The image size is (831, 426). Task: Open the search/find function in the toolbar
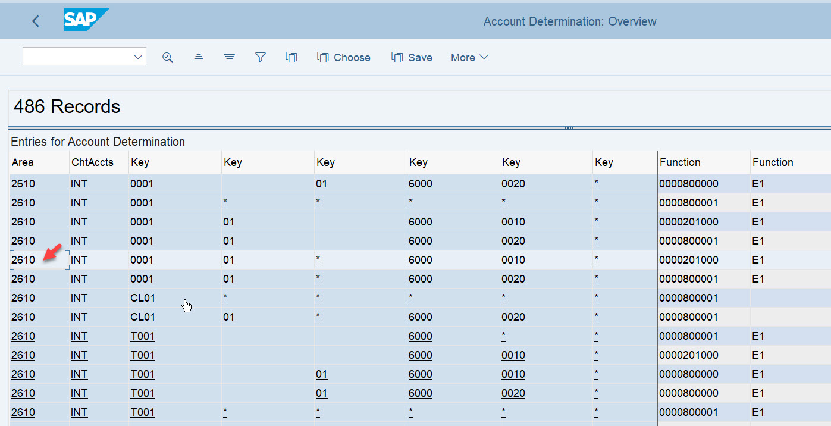coord(168,57)
